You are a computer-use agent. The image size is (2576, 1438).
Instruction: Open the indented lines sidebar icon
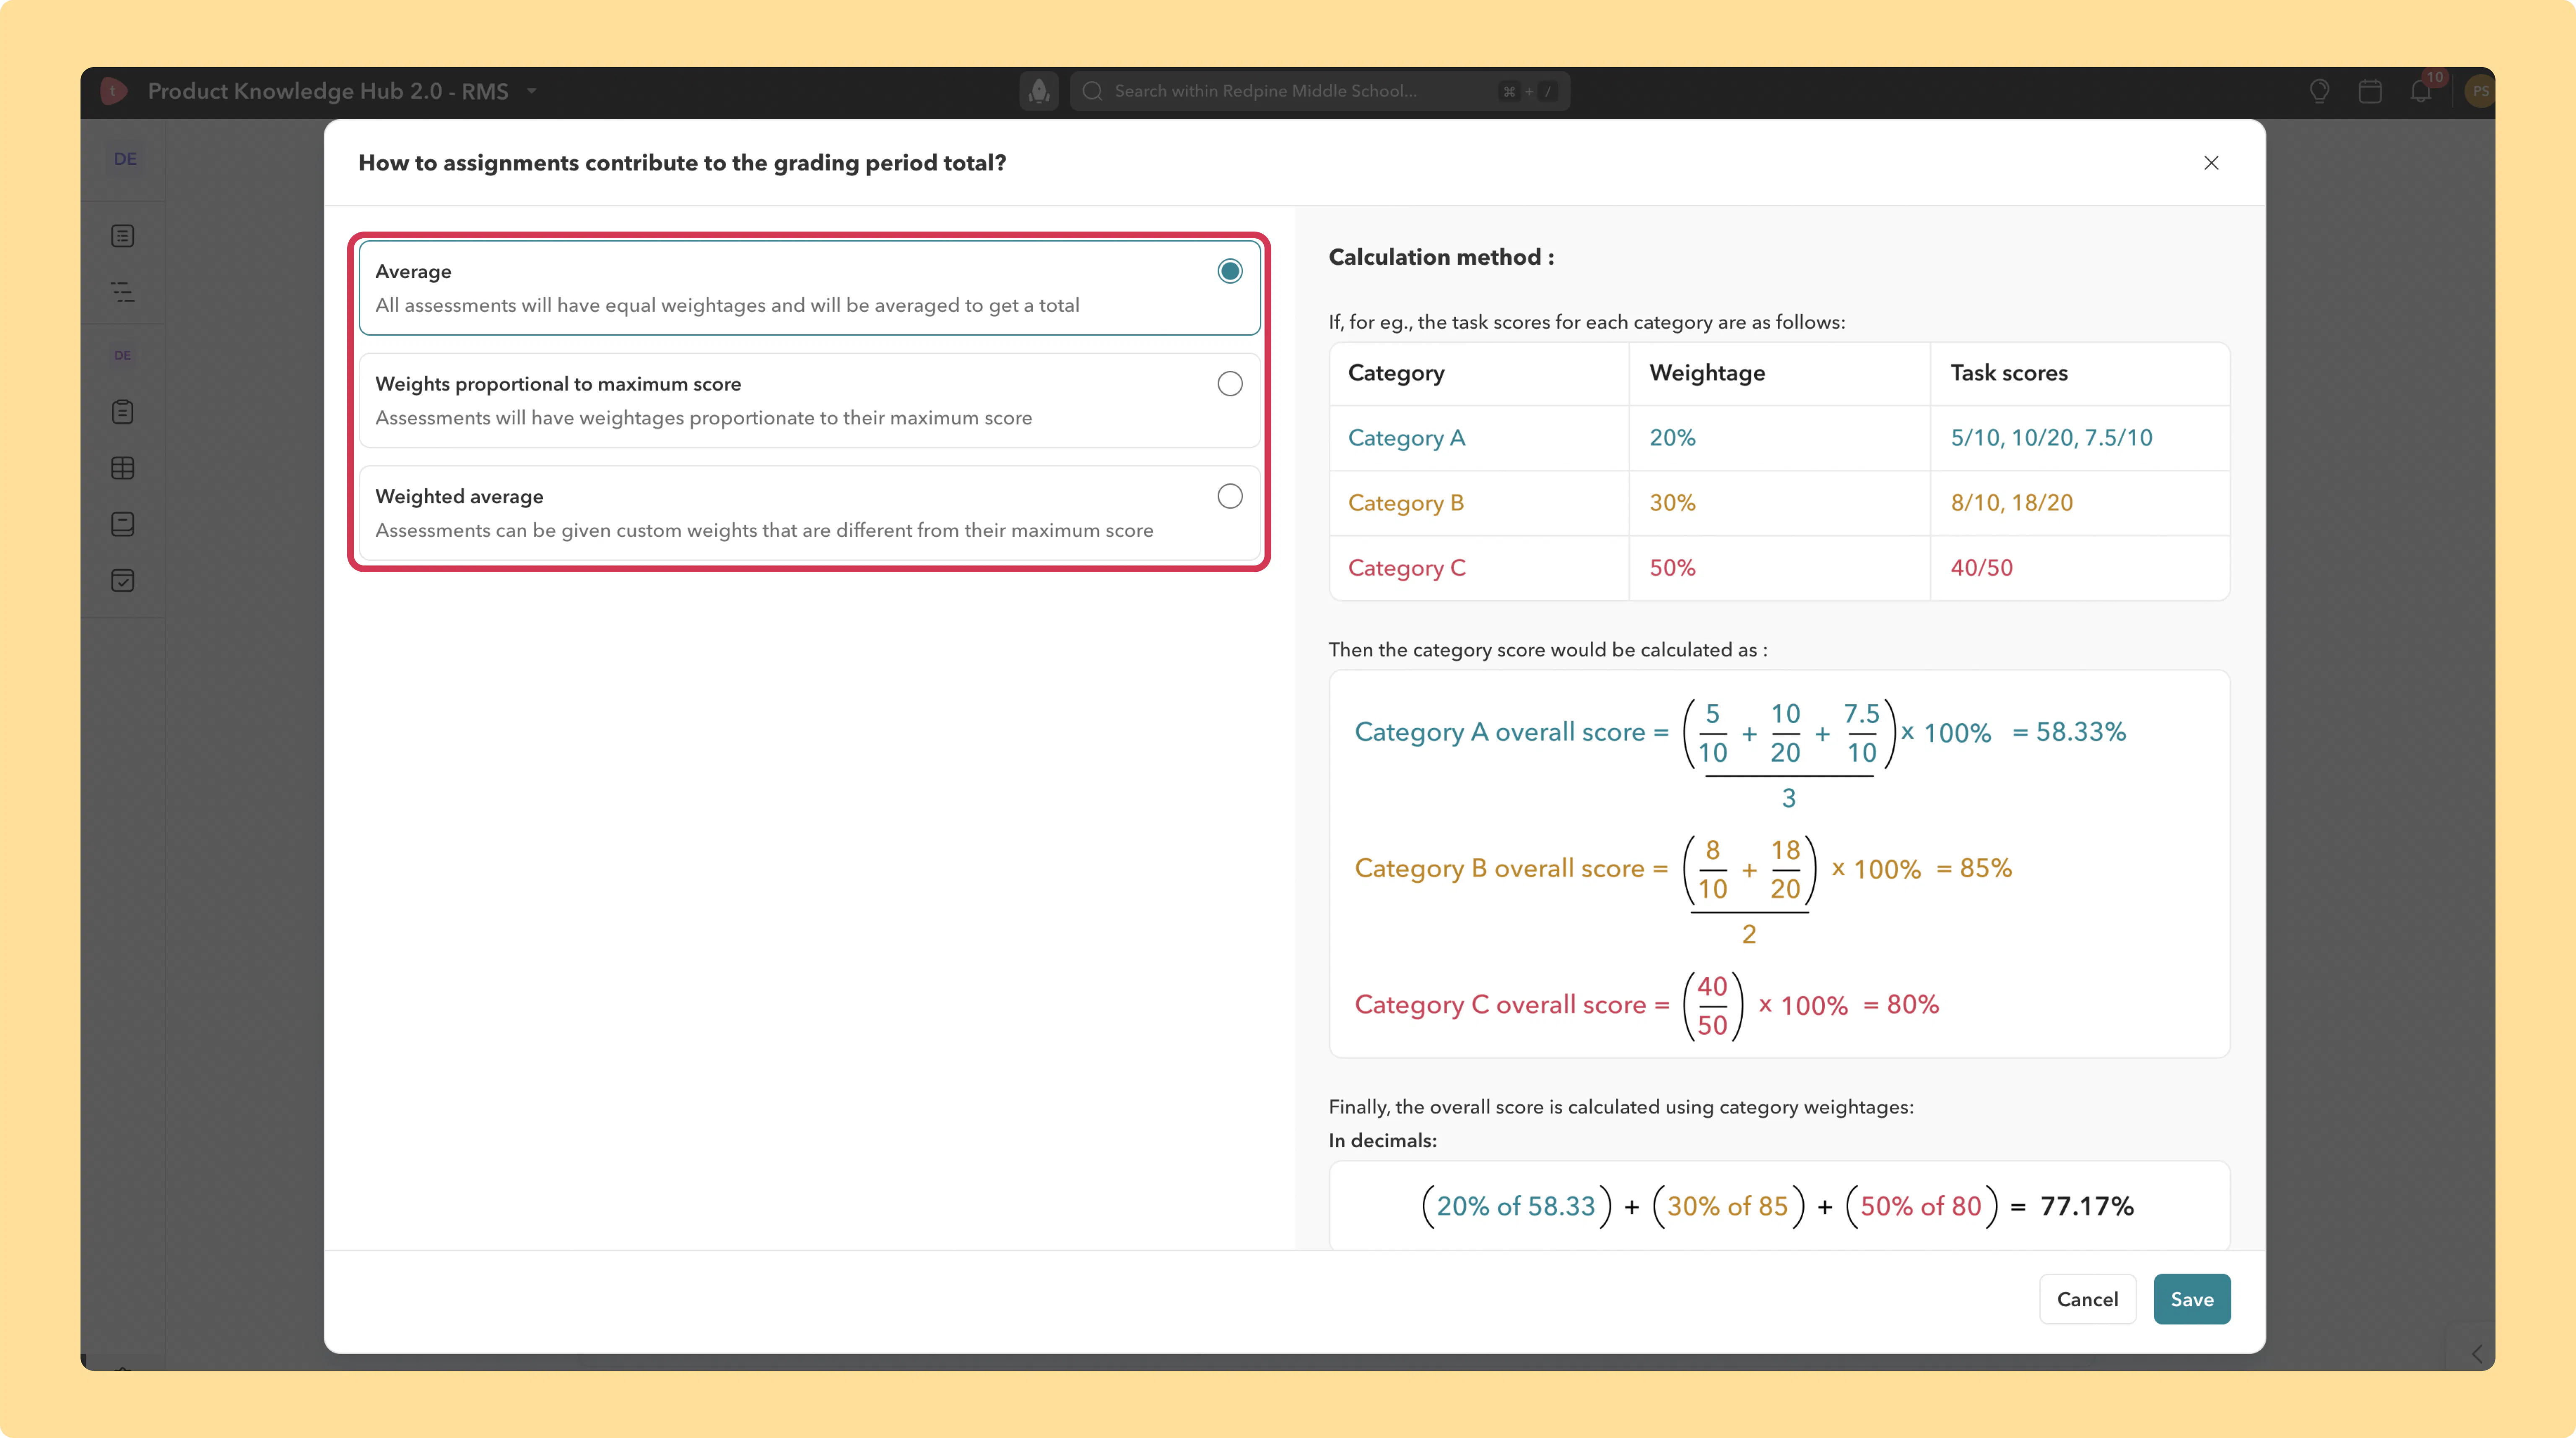click(x=122, y=292)
